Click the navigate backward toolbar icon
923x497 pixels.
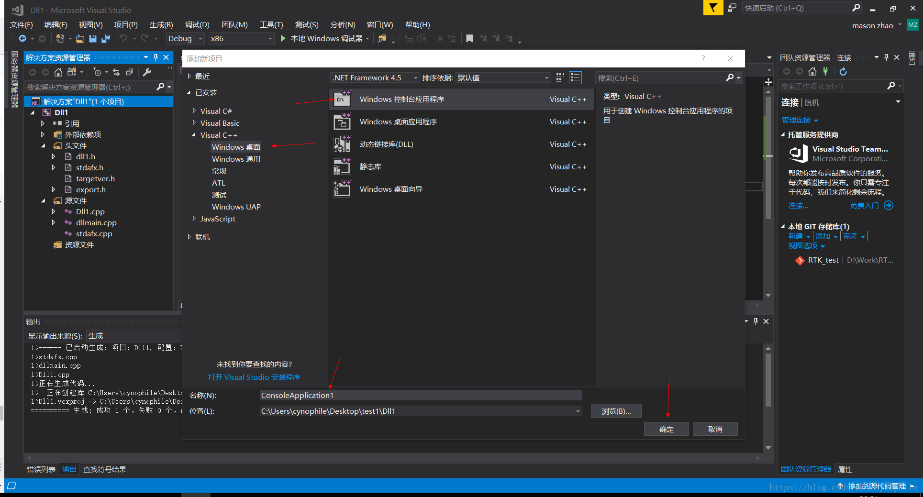[x=22, y=39]
